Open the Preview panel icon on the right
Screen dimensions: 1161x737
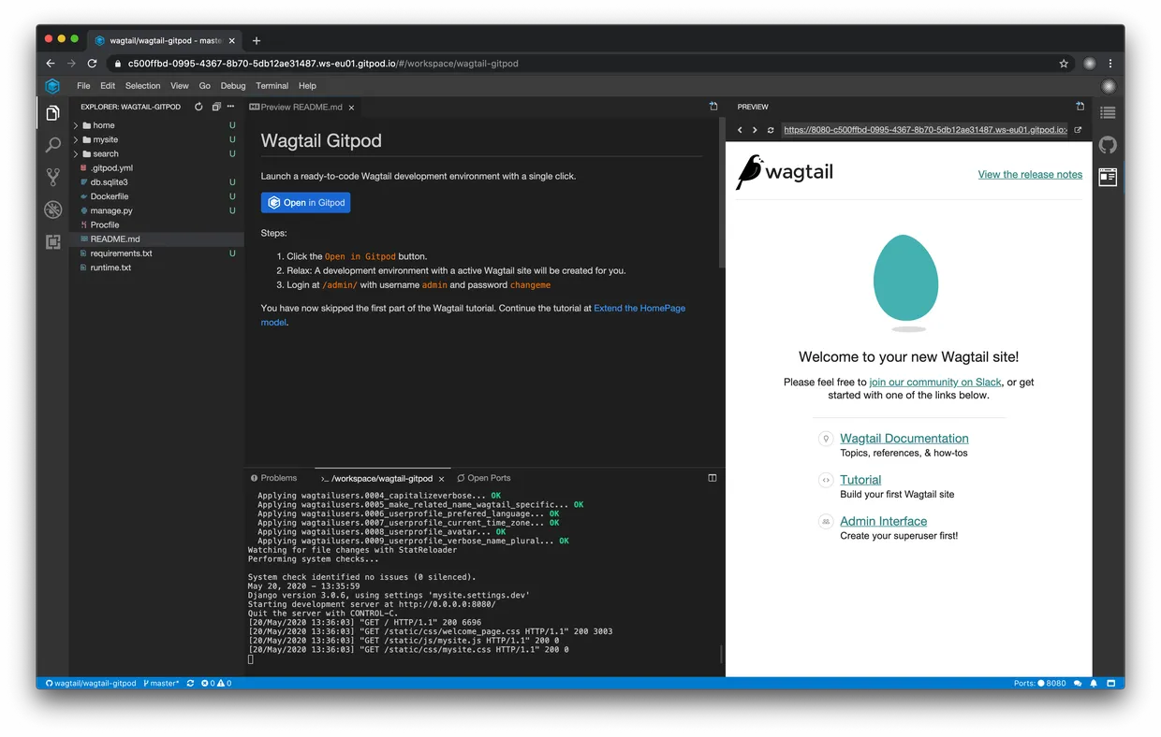(x=1108, y=177)
